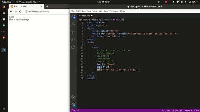The image size is (200, 112).
Task: Open the File menu
Action: (72, 11)
